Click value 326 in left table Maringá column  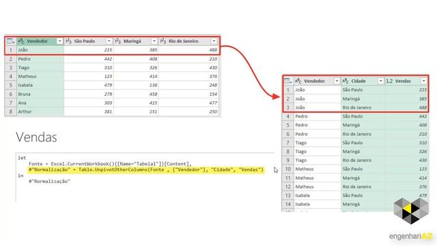(136, 68)
